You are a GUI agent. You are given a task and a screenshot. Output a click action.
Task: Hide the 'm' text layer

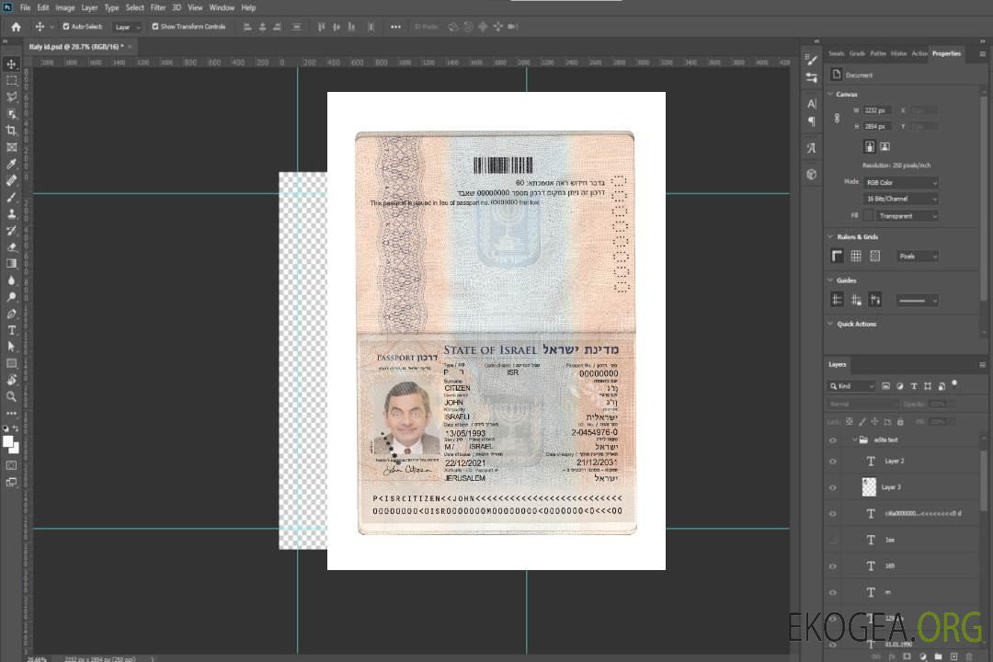click(833, 593)
